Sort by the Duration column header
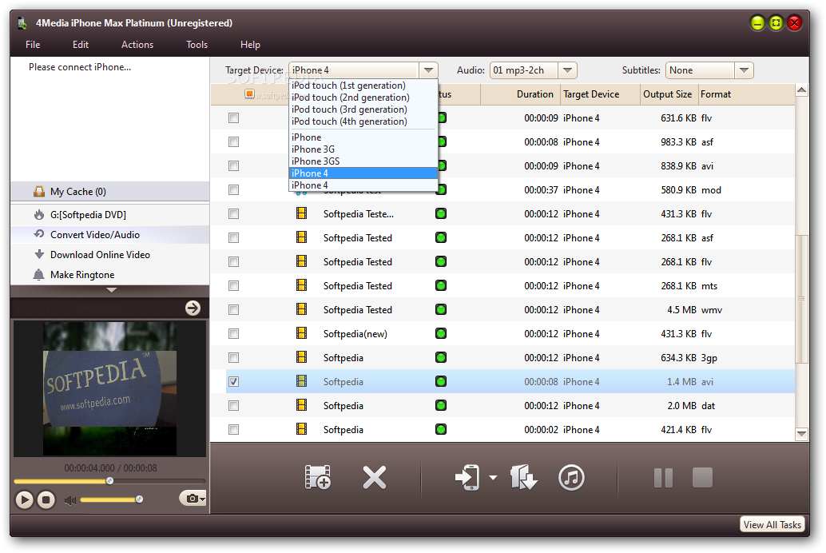The image size is (826, 553). 521,93
